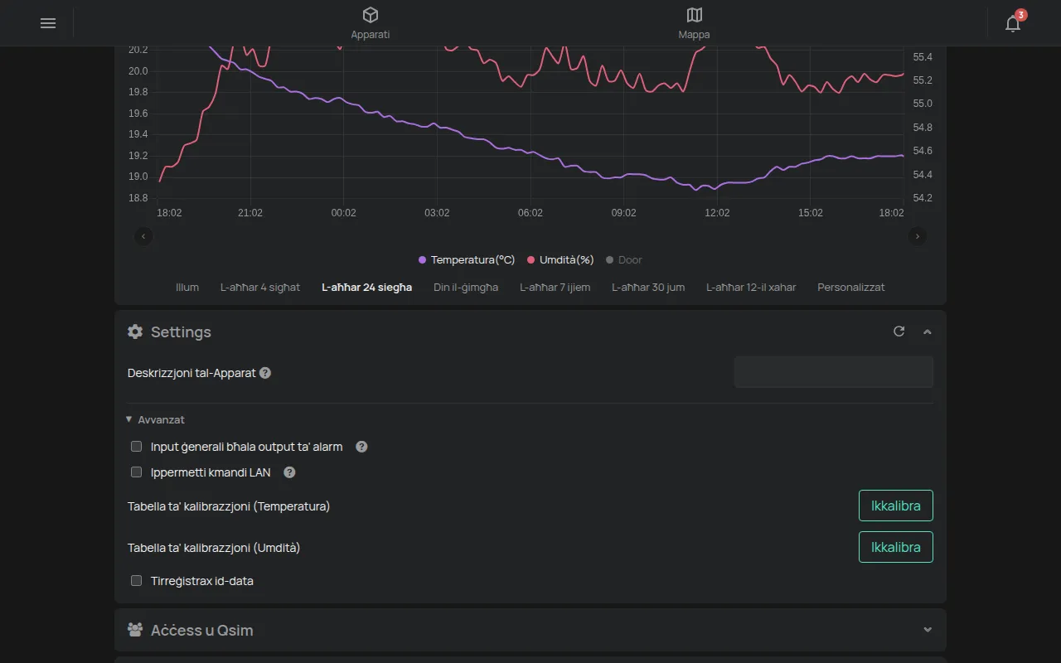Collapse the Avvanzat section
This screenshot has height=663, width=1061.
(x=156, y=420)
